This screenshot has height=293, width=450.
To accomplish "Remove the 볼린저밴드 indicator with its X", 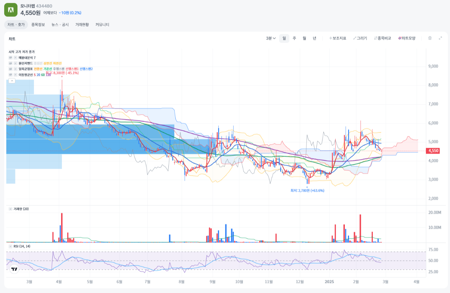I will tap(15, 63).
